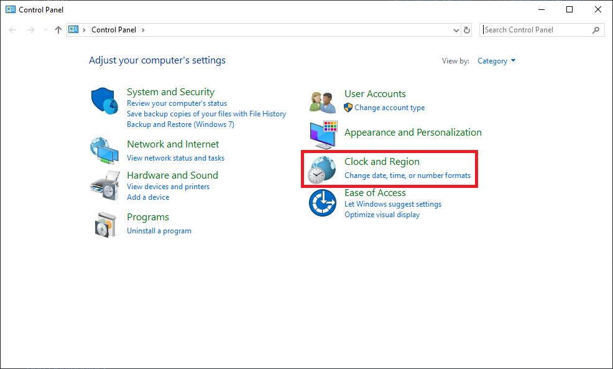Click the refresh button in address bar
Viewport: 613px width, 369px height.
(x=468, y=30)
